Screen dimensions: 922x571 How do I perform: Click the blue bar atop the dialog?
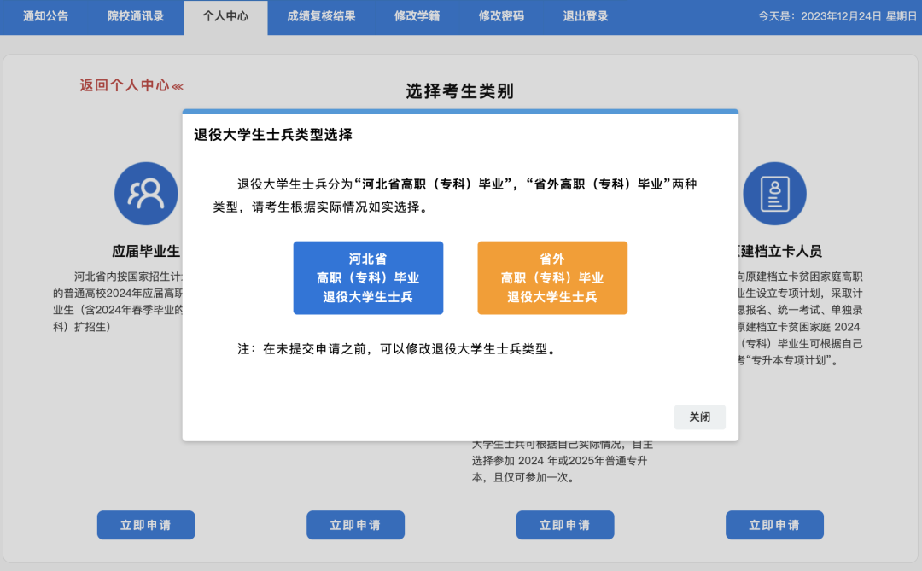click(460, 112)
